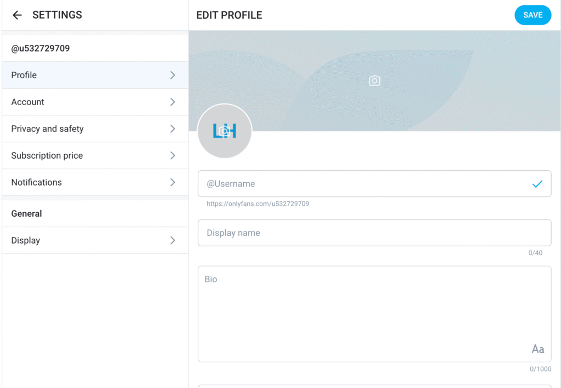Screen dimensions: 561x388
Task: Expand the Privacy and safety chevron
Action: [x=173, y=129]
